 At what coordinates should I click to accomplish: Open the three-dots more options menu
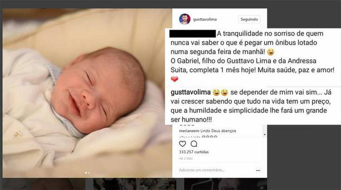click(258, 170)
